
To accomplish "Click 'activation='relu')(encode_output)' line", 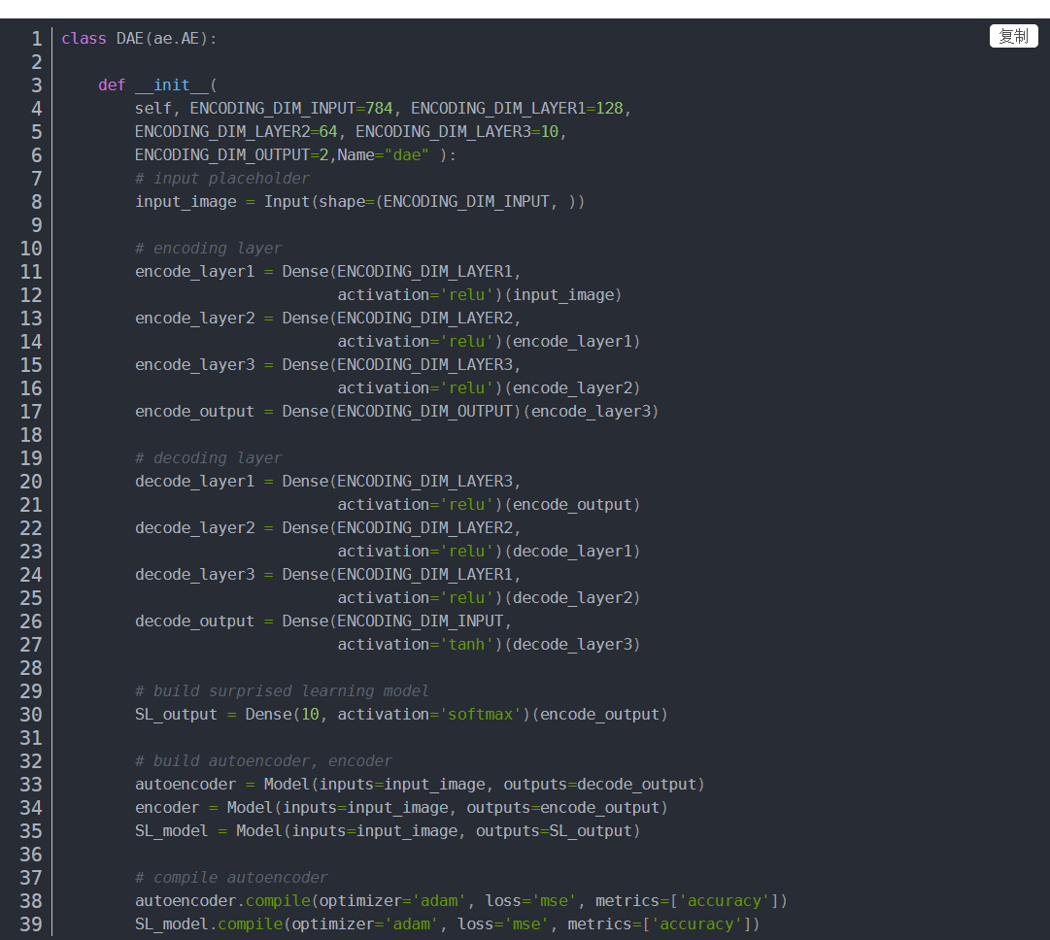I will pos(489,505).
